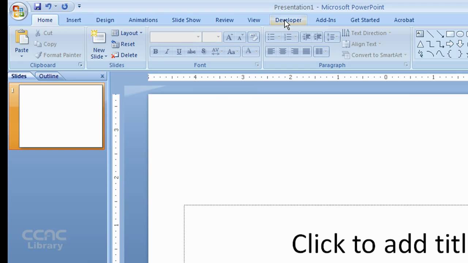The height and width of the screenshot is (263, 468).
Task: Click Convert to SmartArt
Action: point(374,55)
